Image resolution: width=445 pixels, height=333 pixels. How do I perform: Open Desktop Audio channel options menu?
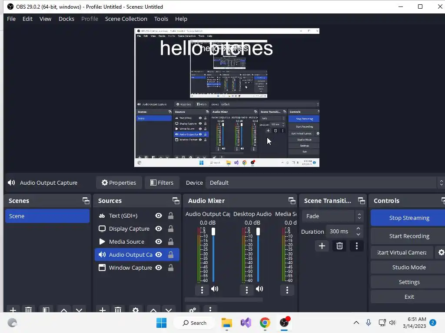point(247,290)
